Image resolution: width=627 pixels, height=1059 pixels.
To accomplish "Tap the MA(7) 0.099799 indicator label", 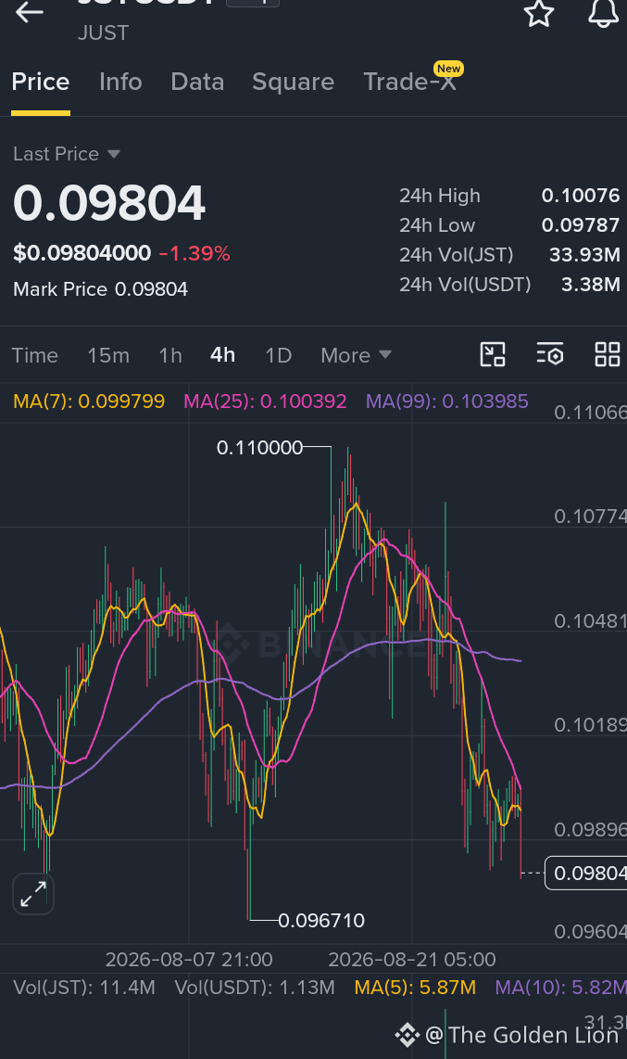I will [x=89, y=402].
